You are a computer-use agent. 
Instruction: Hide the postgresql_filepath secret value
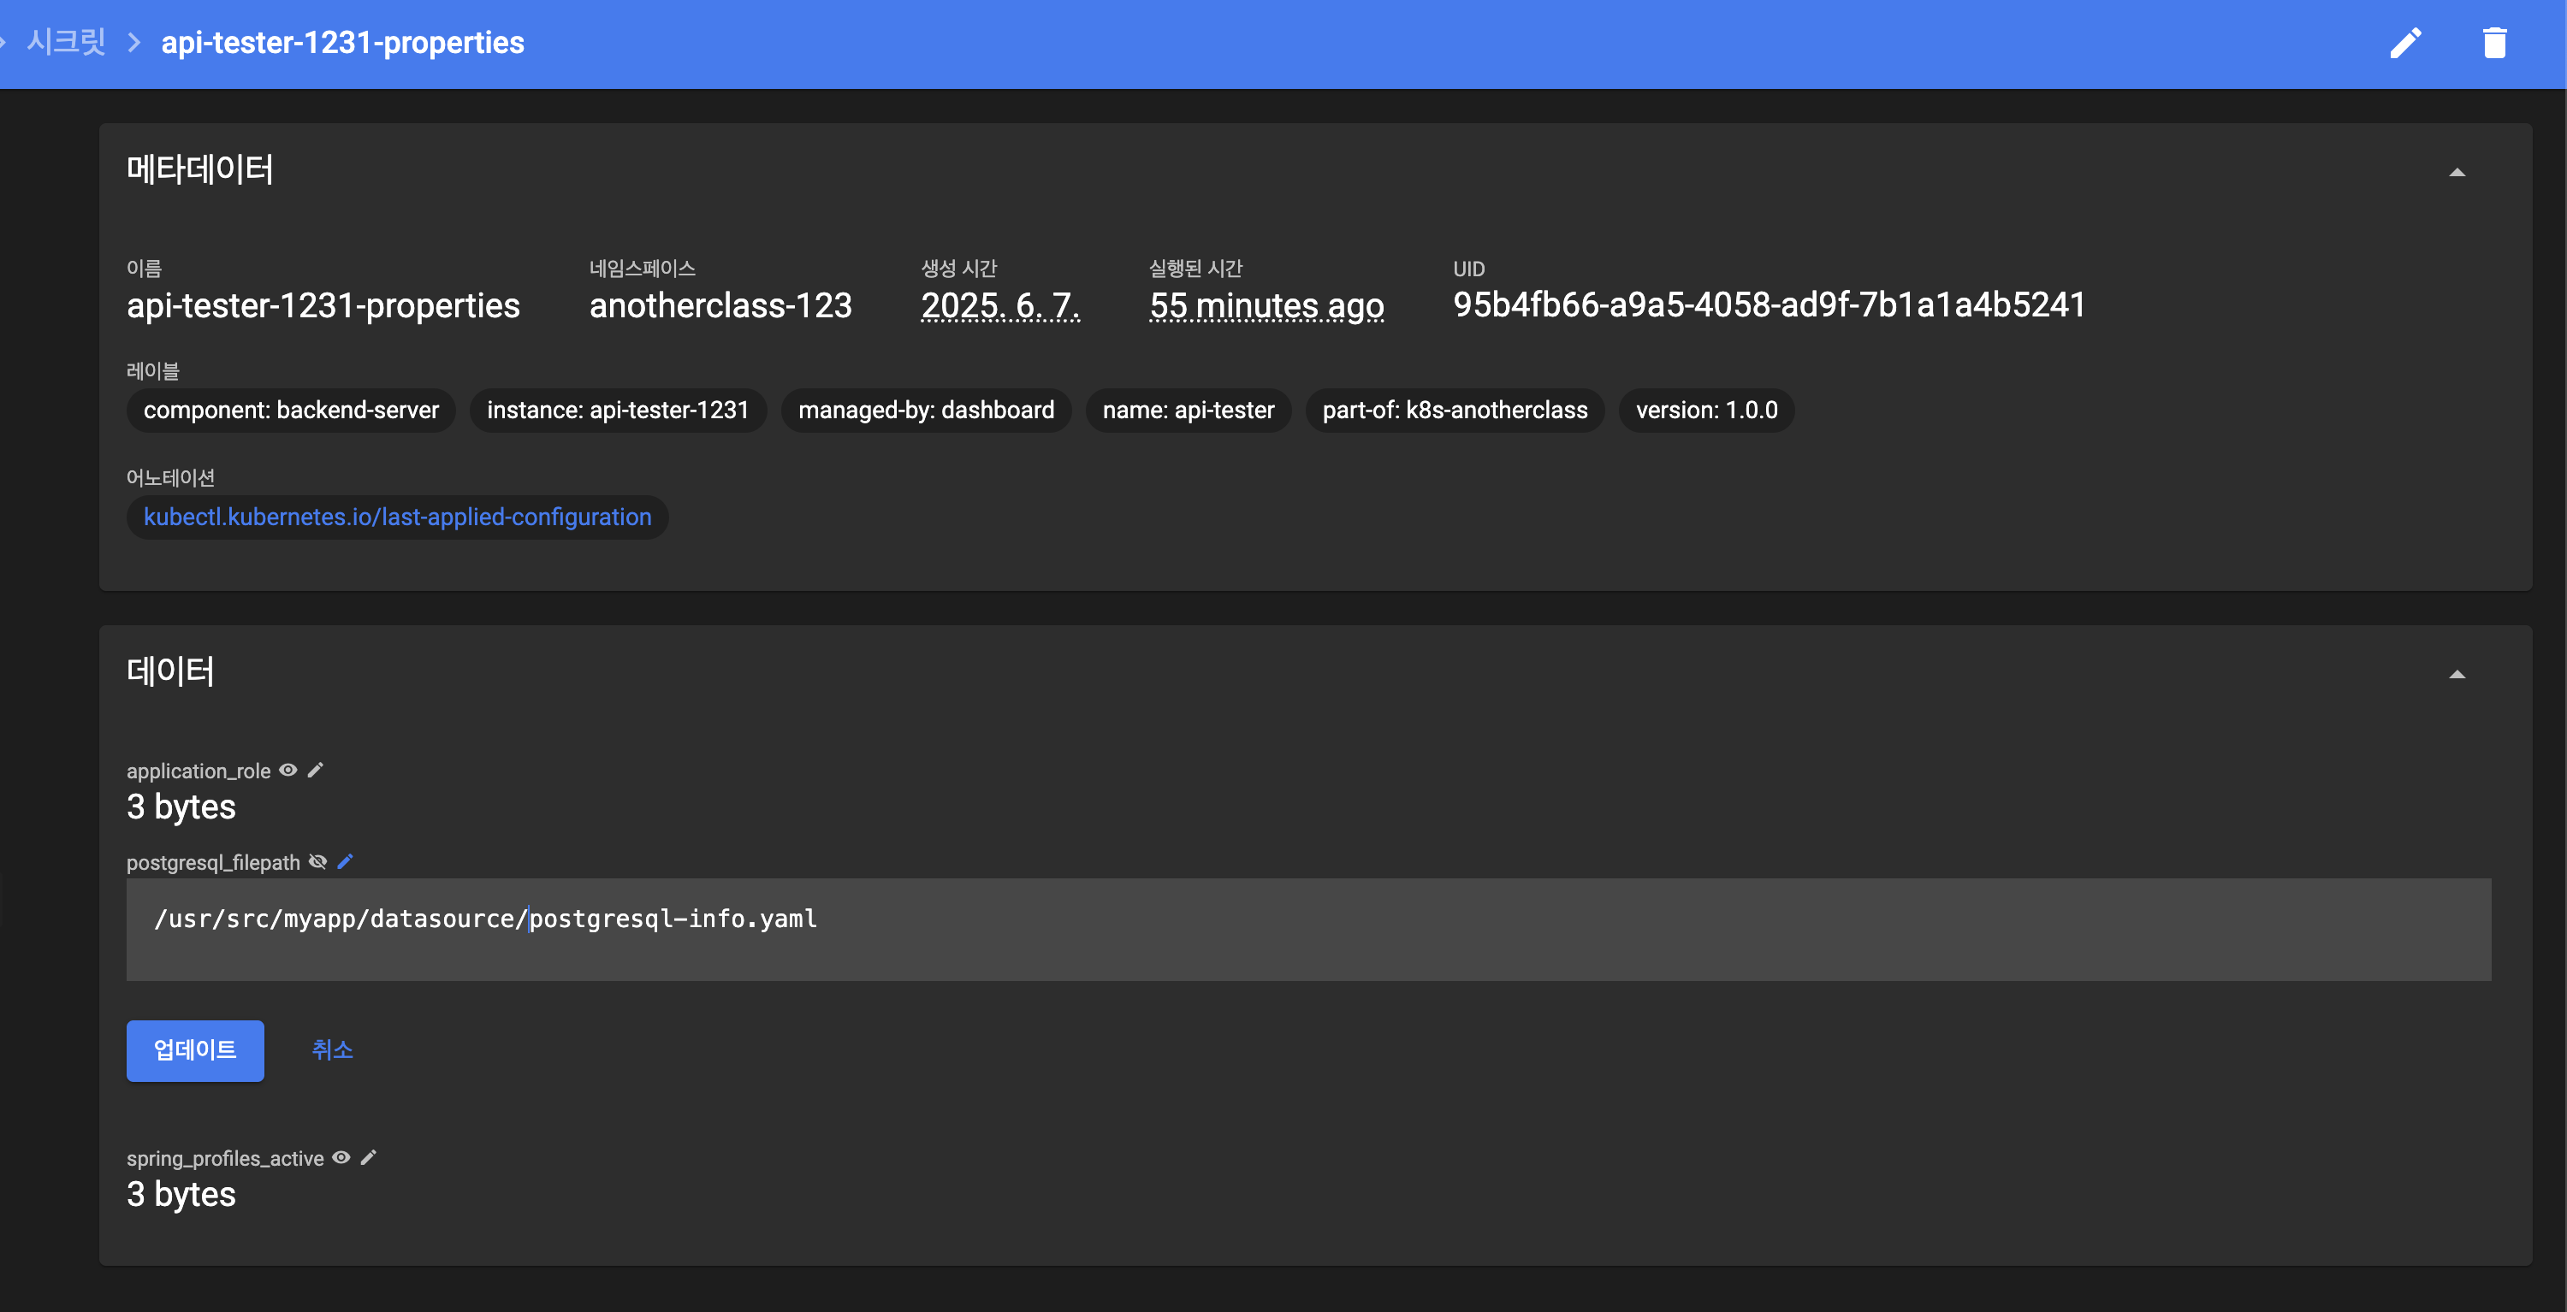pyautogui.click(x=318, y=862)
